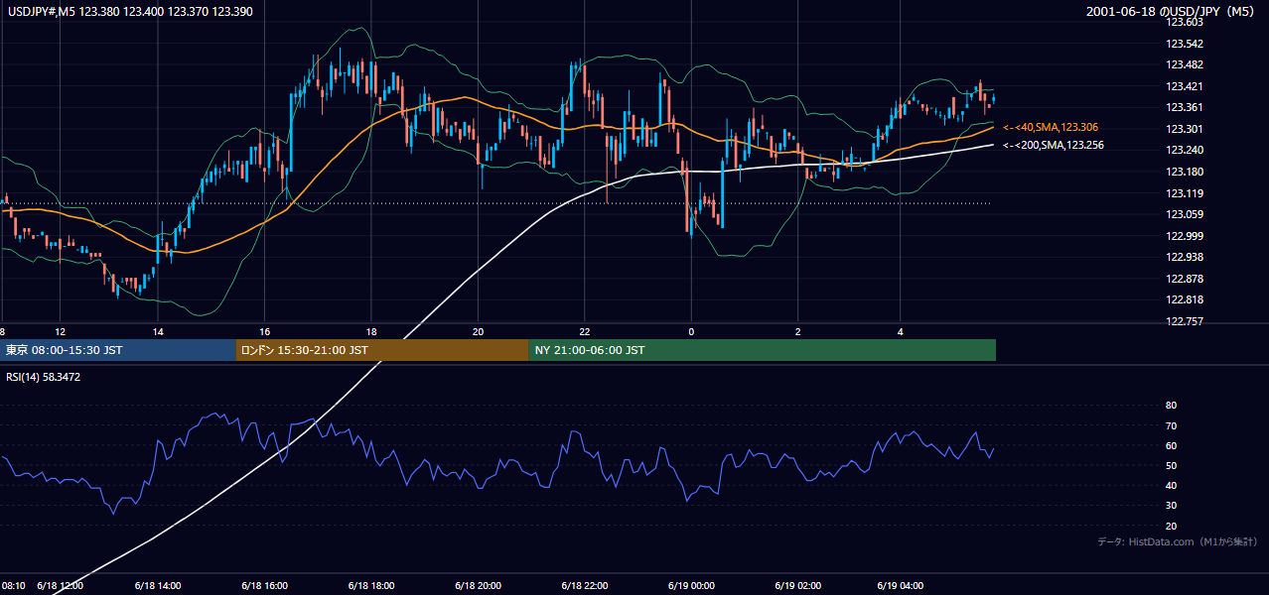Screen dimensions: 1269x595
Task: Click the 08:10 bottom time label
Action: [x=13, y=585]
